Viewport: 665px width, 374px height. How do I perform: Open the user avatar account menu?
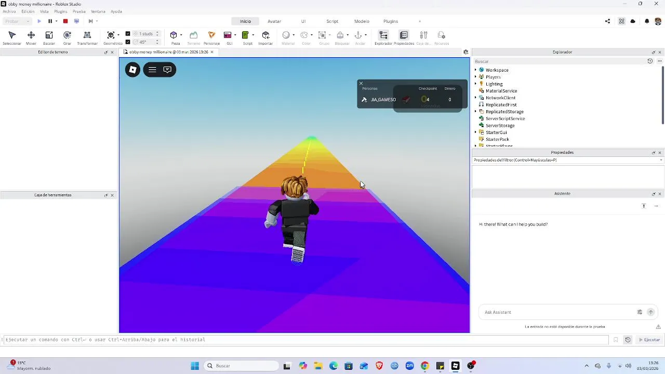point(658,21)
